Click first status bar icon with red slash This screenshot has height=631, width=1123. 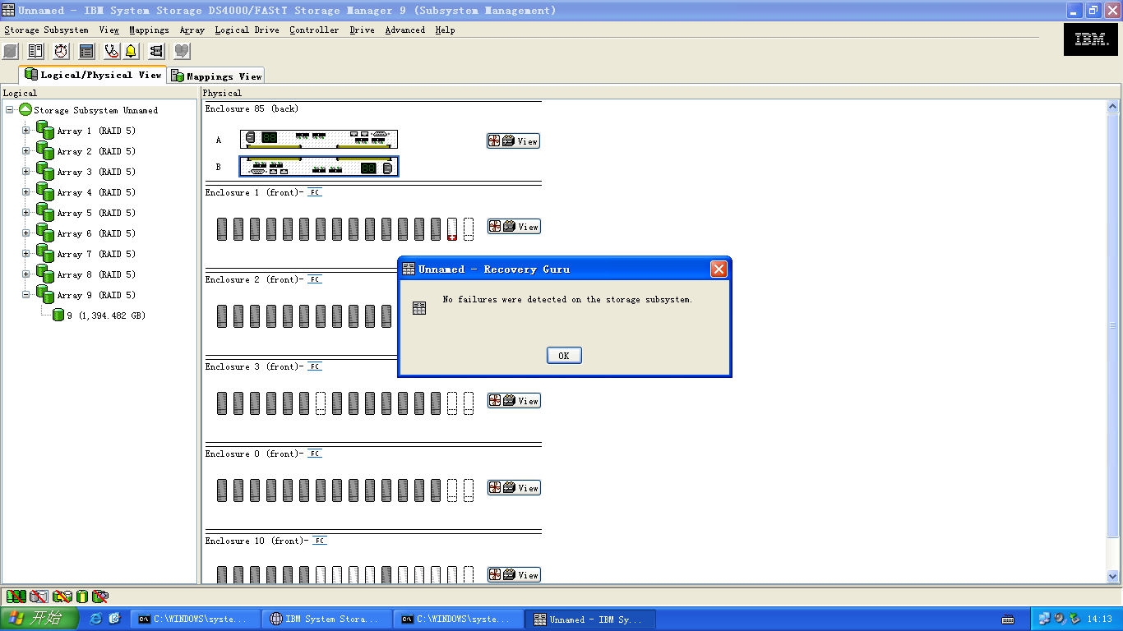(14, 596)
